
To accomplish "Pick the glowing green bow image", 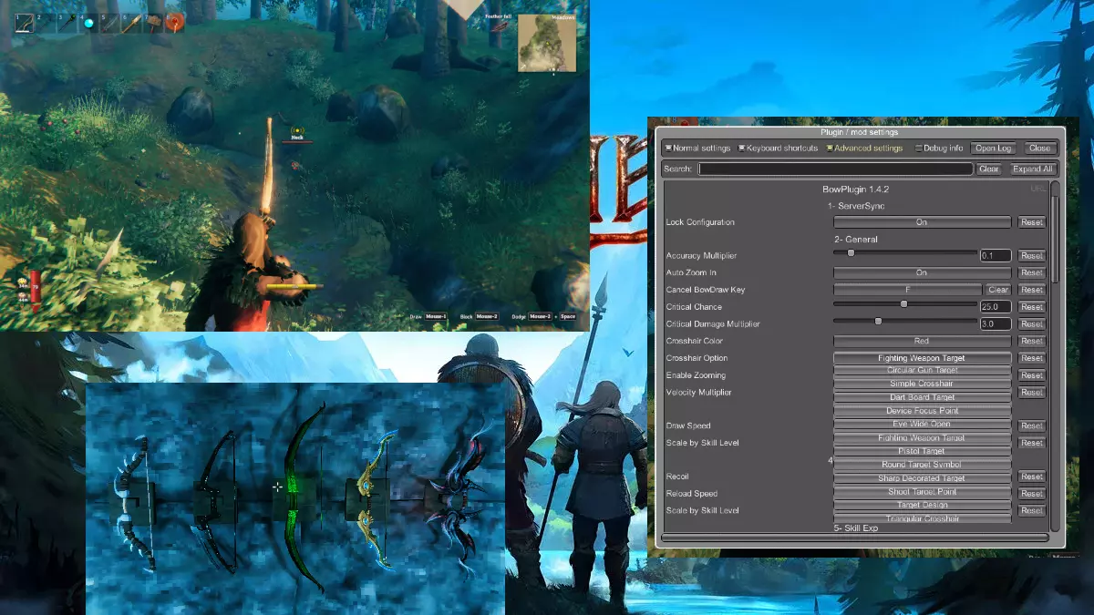I will (303, 497).
